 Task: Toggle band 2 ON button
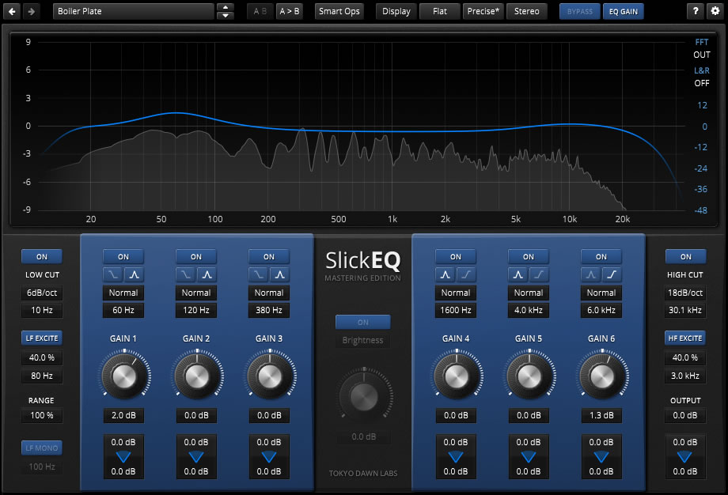point(196,256)
